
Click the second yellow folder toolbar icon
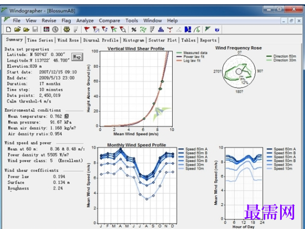[26, 30]
